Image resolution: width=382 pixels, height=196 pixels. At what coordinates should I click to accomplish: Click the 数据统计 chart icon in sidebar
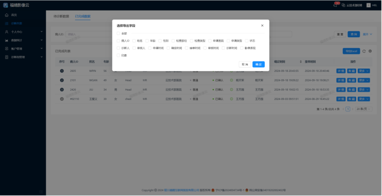coord(6,40)
